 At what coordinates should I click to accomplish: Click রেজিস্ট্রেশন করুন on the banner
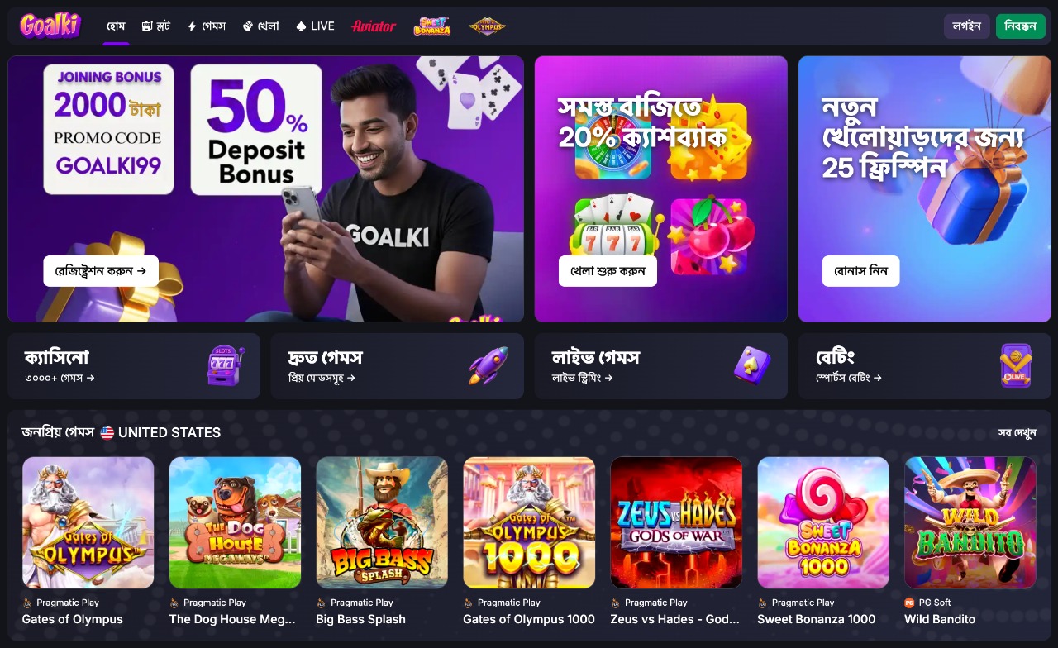tap(101, 271)
